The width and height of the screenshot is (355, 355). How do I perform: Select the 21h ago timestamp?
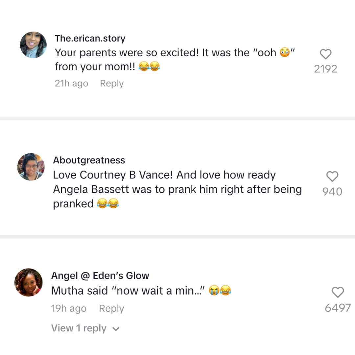71,83
